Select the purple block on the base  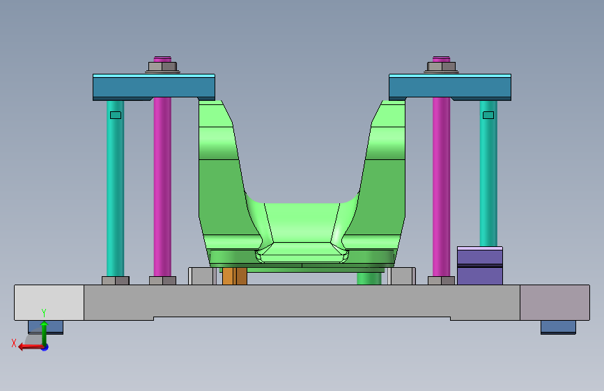click(x=480, y=266)
